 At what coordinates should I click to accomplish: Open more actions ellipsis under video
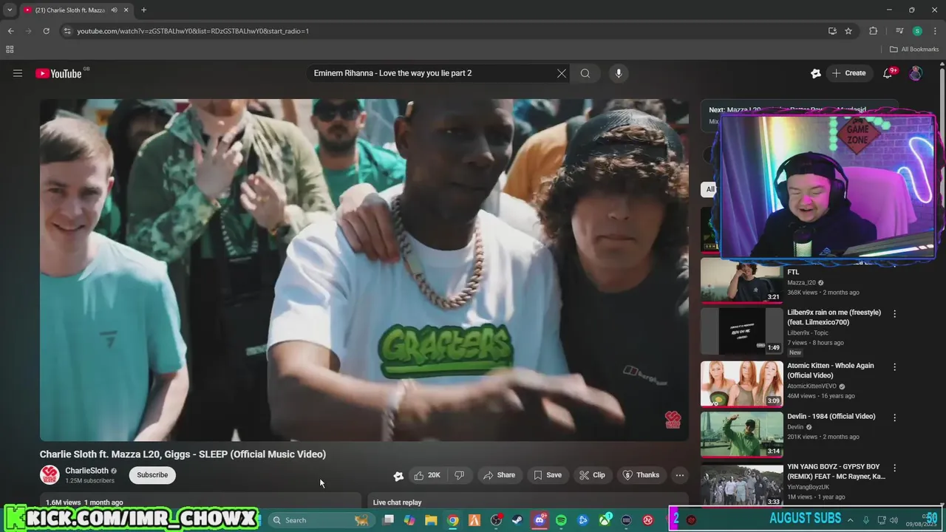click(x=680, y=475)
